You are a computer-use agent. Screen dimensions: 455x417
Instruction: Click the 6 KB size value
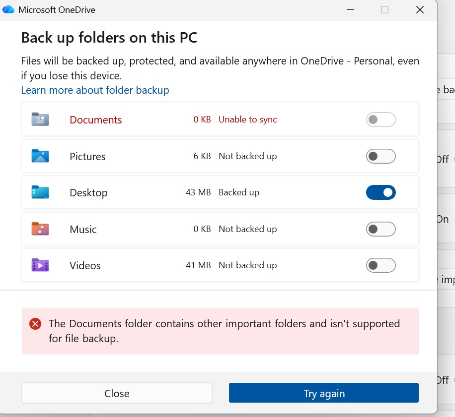pyautogui.click(x=202, y=156)
